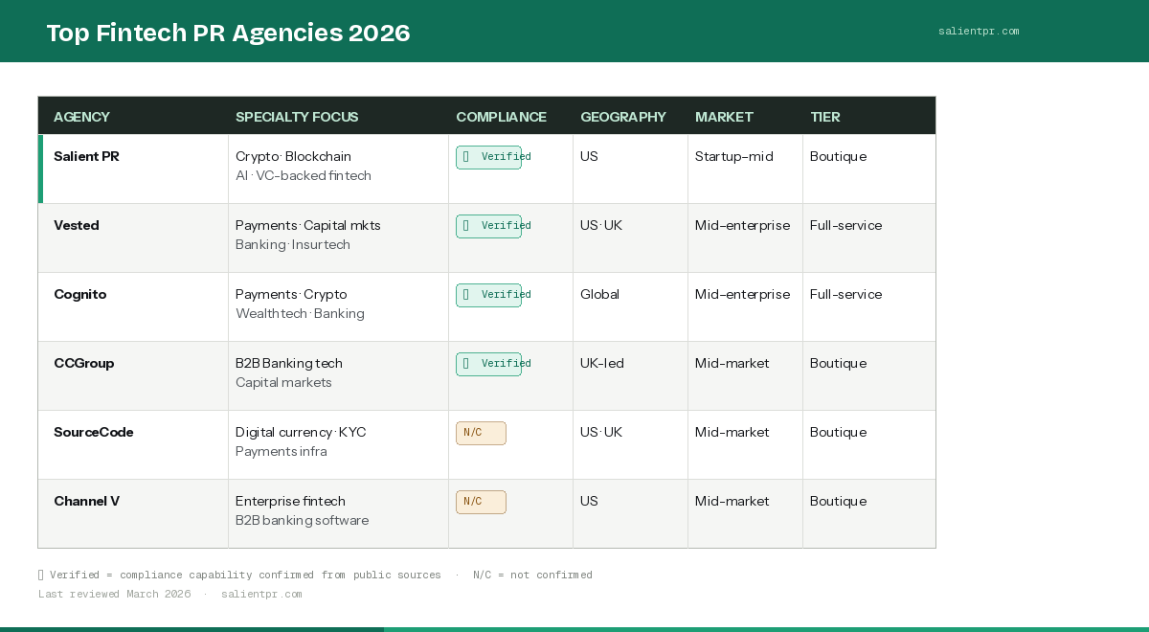The width and height of the screenshot is (1149, 632).
Task: Click the checkmark icon in the footer legend
Action: click(40, 575)
